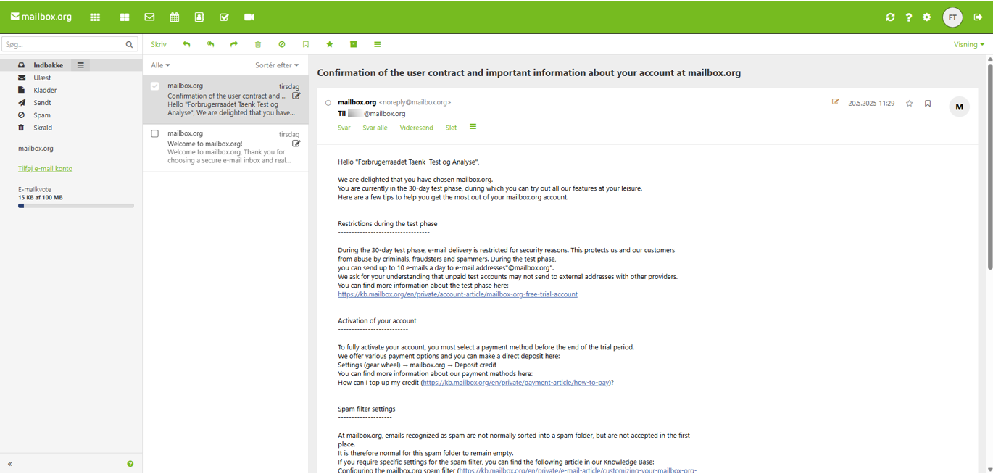Image resolution: width=993 pixels, height=474 pixels.
Task: Open the Calendar app icon
Action: 175,17
